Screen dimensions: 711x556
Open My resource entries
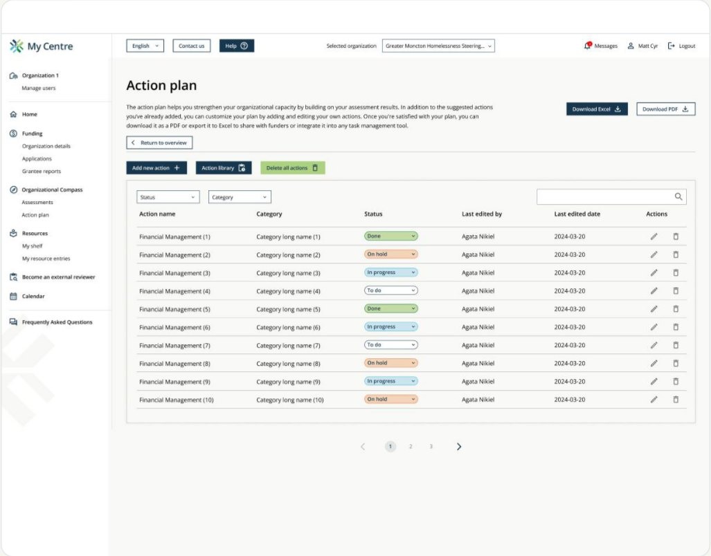tap(46, 259)
